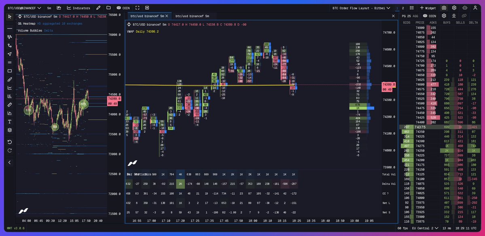The width and height of the screenshot is (485, 236).
Task: Close the footprint chart panel
Action: [394, 16]
